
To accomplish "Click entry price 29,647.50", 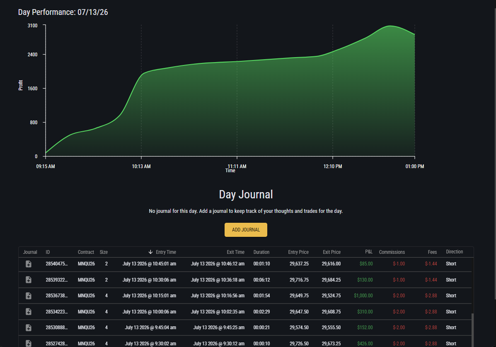I will click(x=299, y=312).
